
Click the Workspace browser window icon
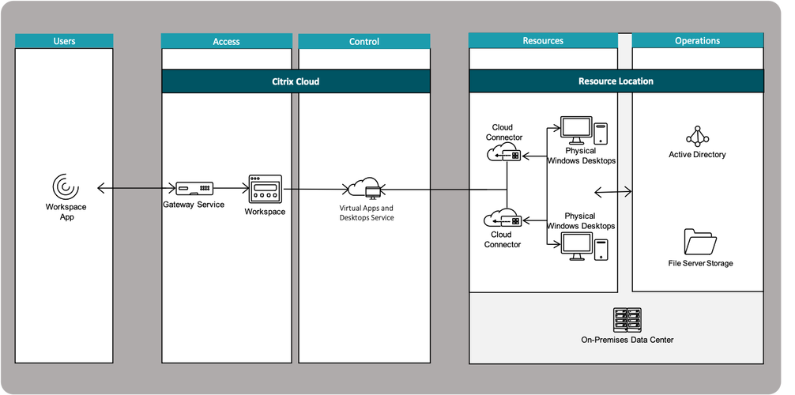pos(266,189)
